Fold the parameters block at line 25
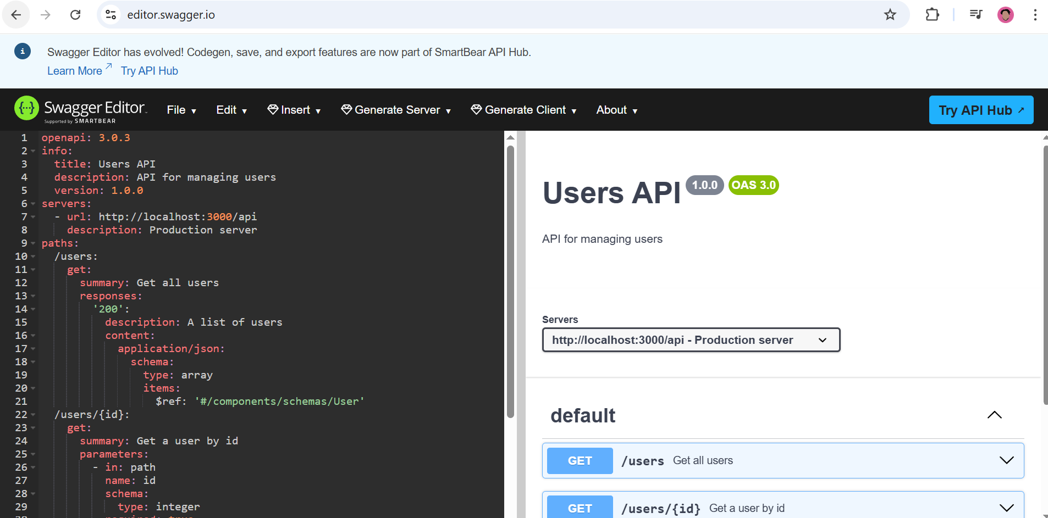Image resolution: width=1048 pixels, height=518 pixels. pos(33,454)
